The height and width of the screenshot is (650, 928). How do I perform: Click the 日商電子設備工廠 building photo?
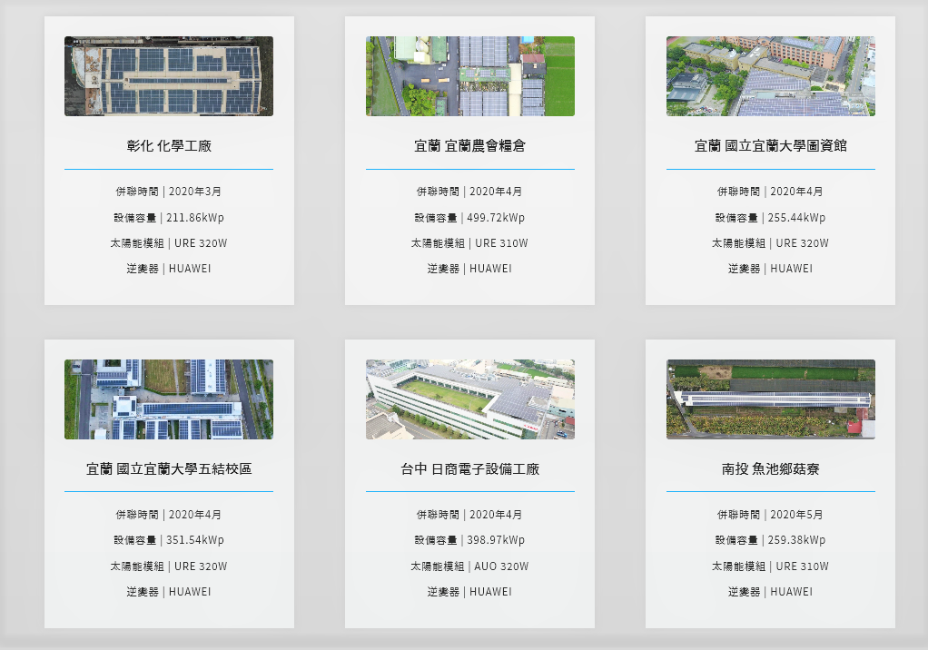[469, 399]
